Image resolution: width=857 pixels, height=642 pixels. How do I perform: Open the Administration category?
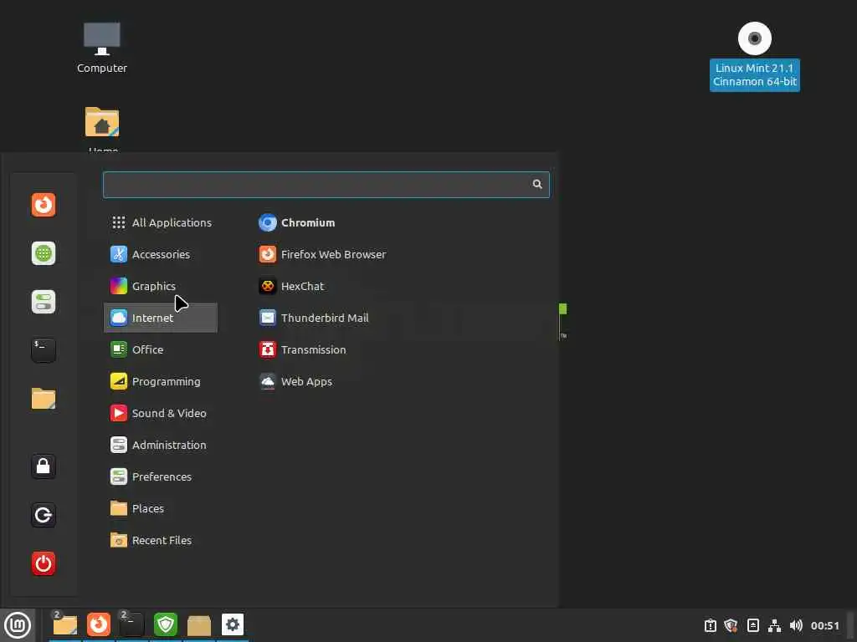click(160, 445)
